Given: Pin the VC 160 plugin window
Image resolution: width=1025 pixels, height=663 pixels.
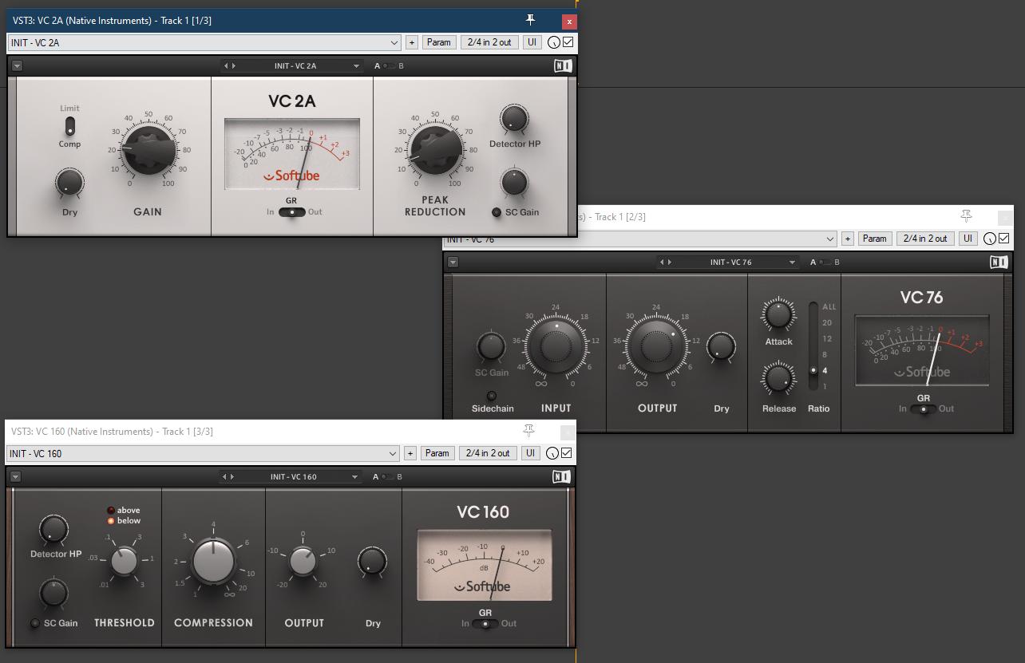Looking at the screenshot, I should (528, 431).
